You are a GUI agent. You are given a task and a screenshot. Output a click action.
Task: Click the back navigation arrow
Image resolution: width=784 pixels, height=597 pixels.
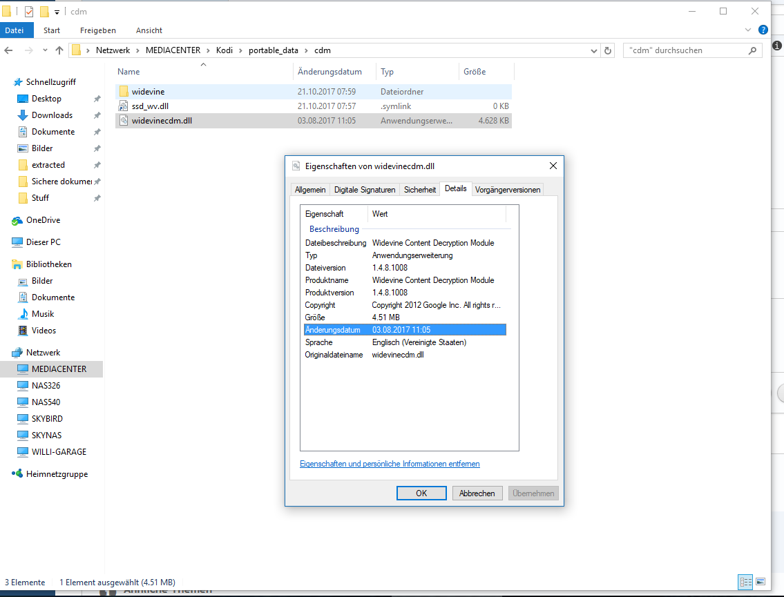(x=8, y=50)
